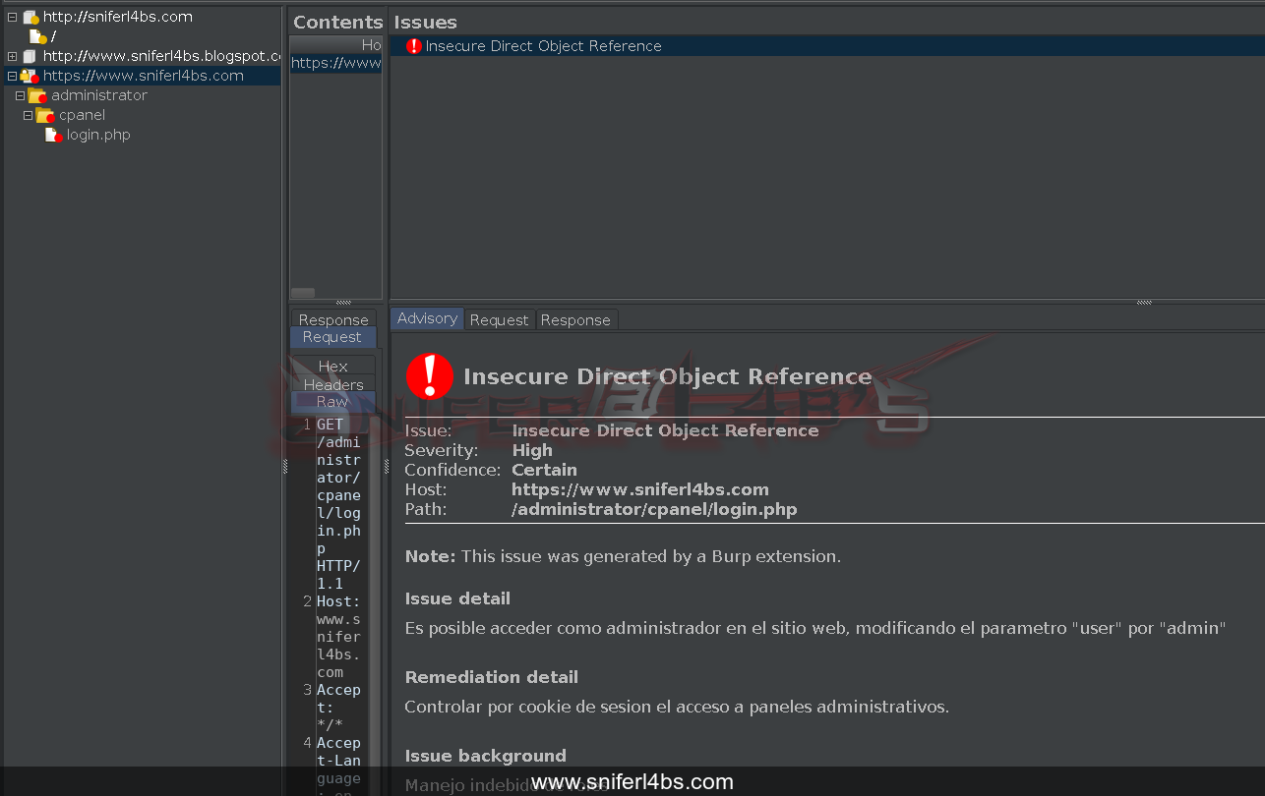This screenshot has height=796, width=1265.
Task: Click the advisory heading Insecure Direct Object Reference
Action: (667, 376)
